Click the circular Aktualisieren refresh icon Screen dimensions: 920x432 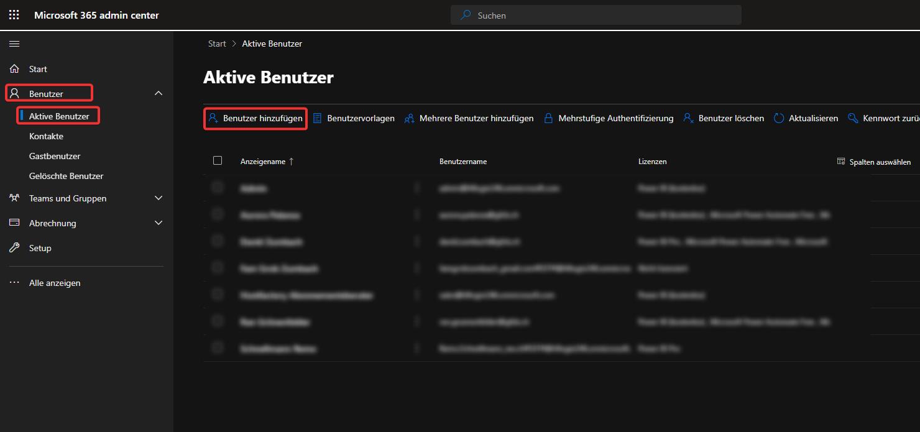pyautogui.click(x=779, y=118)
